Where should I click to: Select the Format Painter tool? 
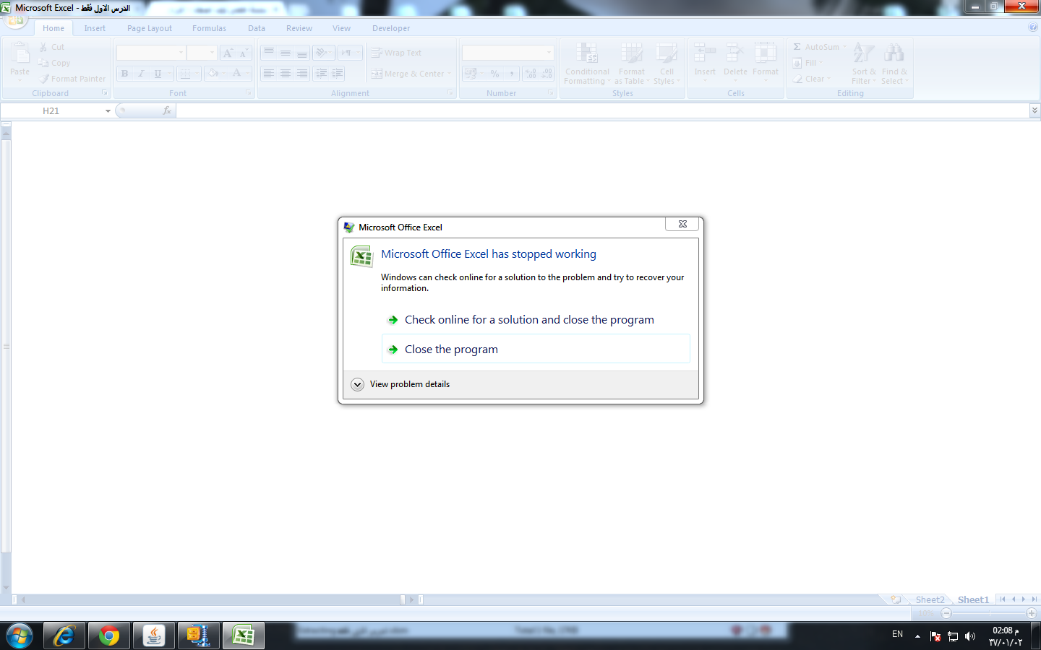click(x=73, y=79)
